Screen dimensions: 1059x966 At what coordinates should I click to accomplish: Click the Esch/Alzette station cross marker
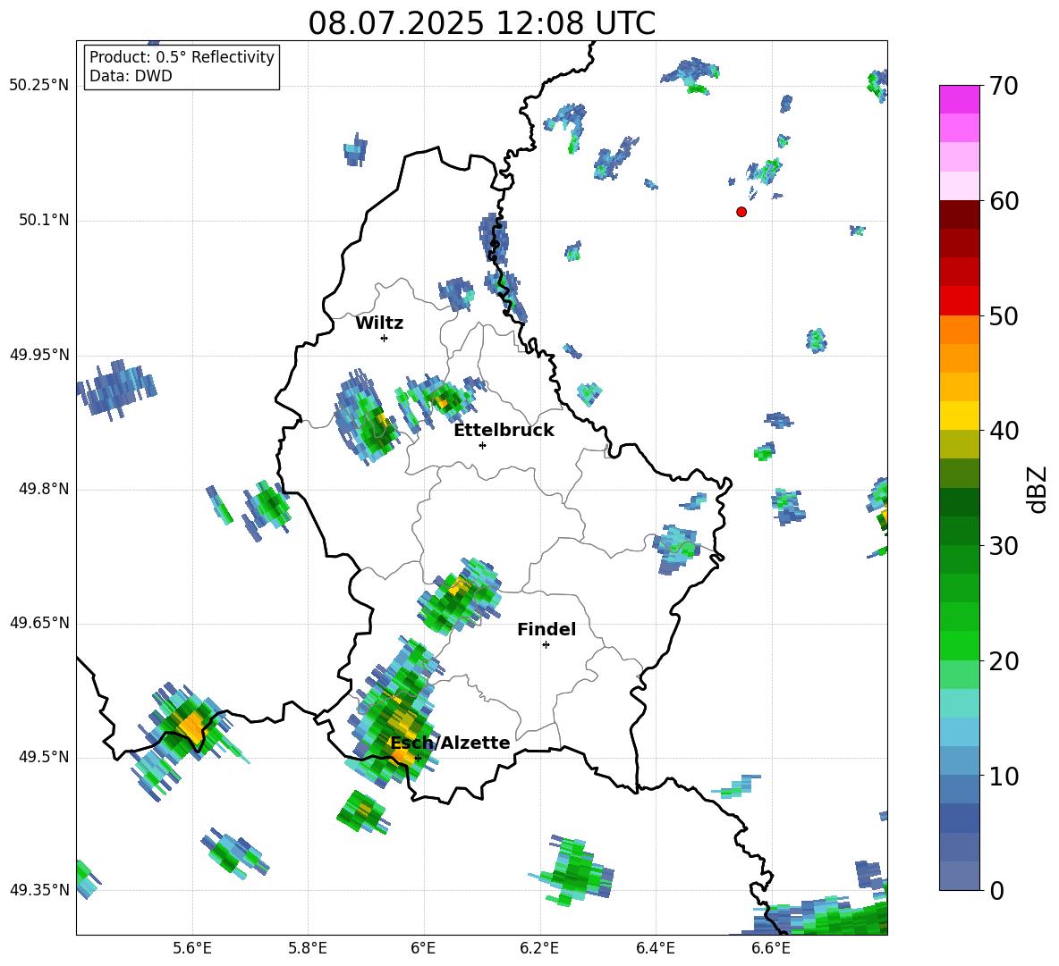[x=418, y=758]
